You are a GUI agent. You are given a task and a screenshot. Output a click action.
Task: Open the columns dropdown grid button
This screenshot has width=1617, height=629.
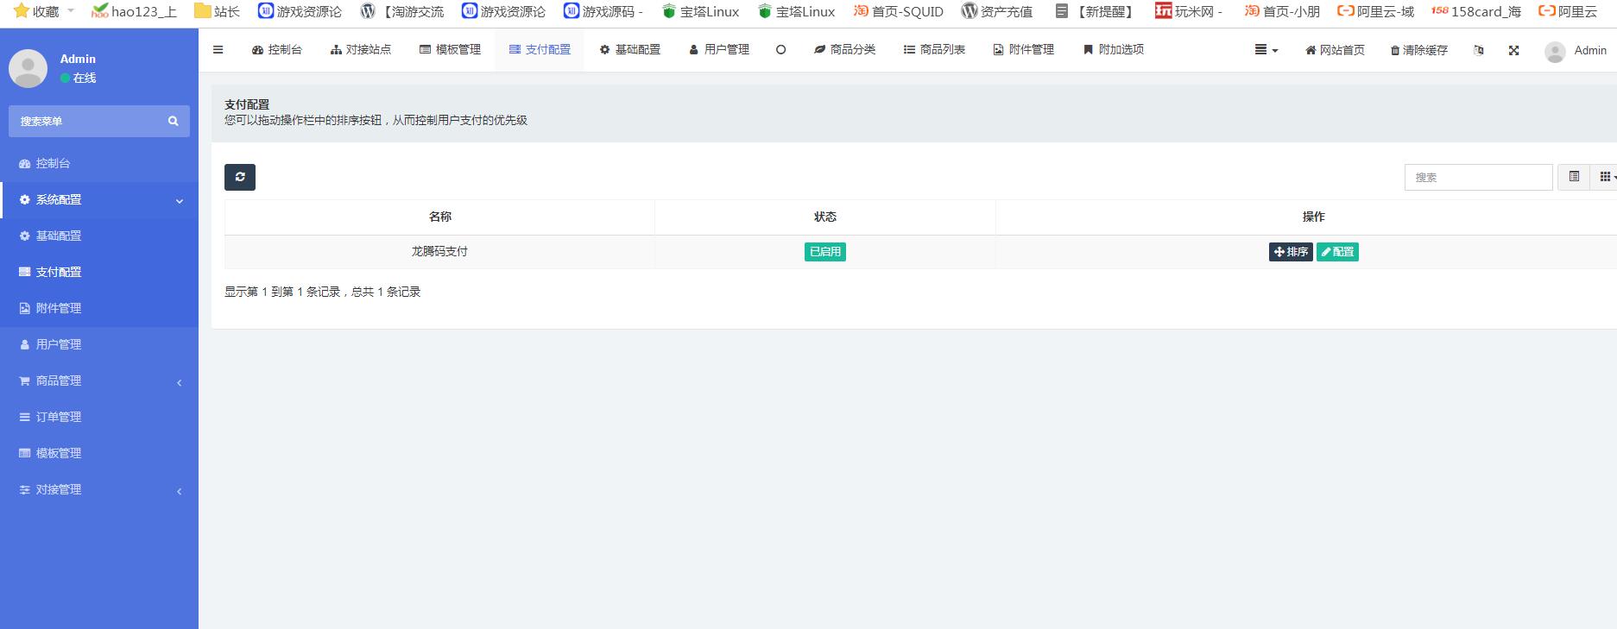coord(1606,177)
